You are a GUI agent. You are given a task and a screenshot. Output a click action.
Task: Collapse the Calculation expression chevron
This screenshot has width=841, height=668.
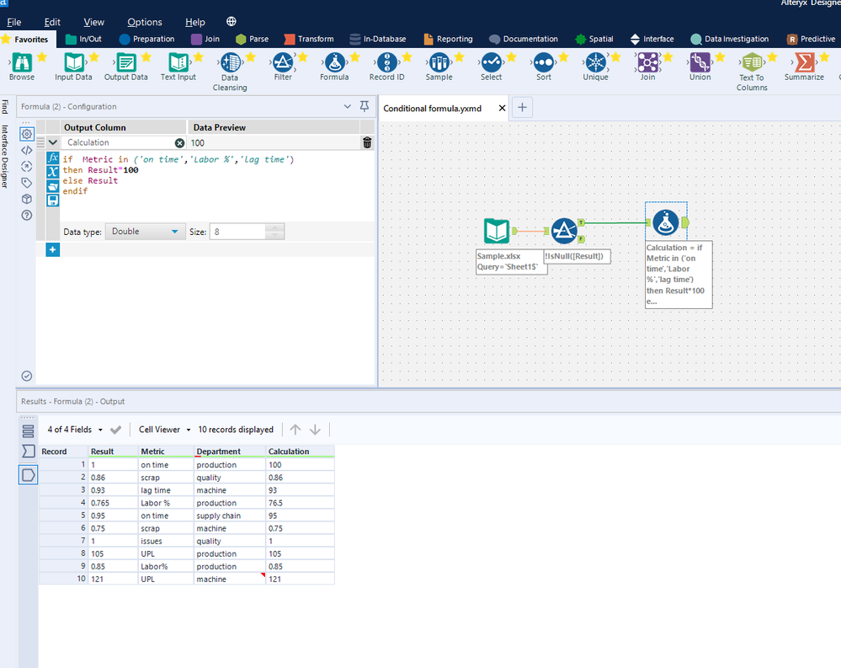point(53,143)
